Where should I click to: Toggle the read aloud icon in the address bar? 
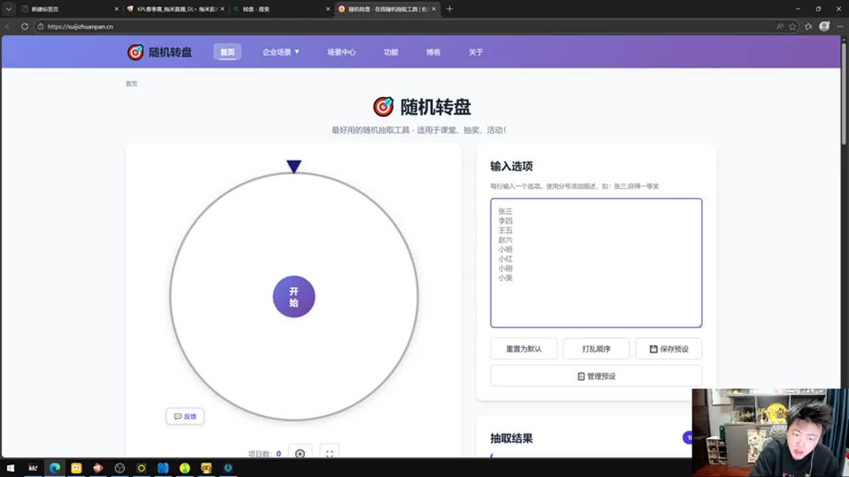[780, 26]
